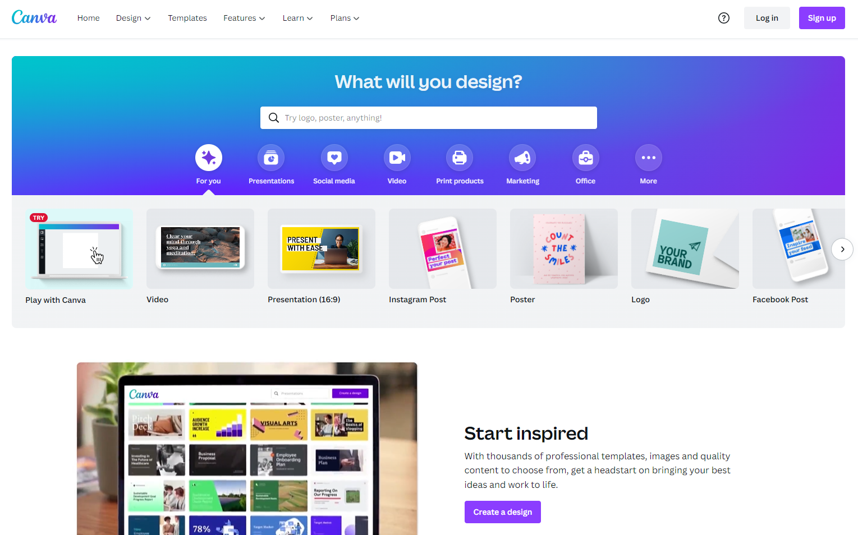Click the Create a design button
This screenshot has width=858, height=535.
pyautogui.click(x=503, y=512)
